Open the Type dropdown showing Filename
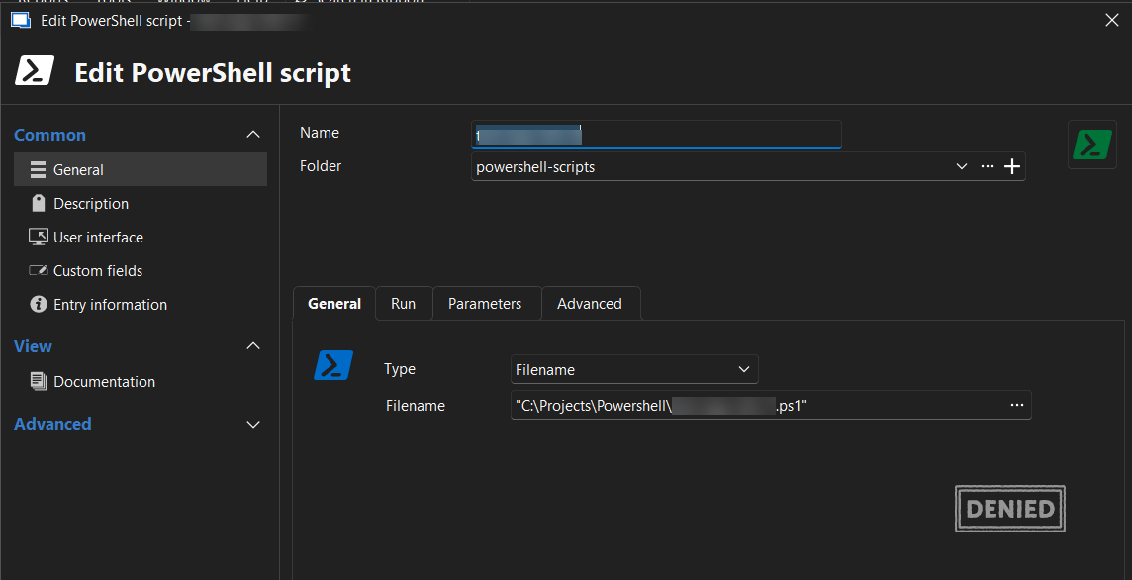This screenshot has width=1132, height=580. click(634, 369)
